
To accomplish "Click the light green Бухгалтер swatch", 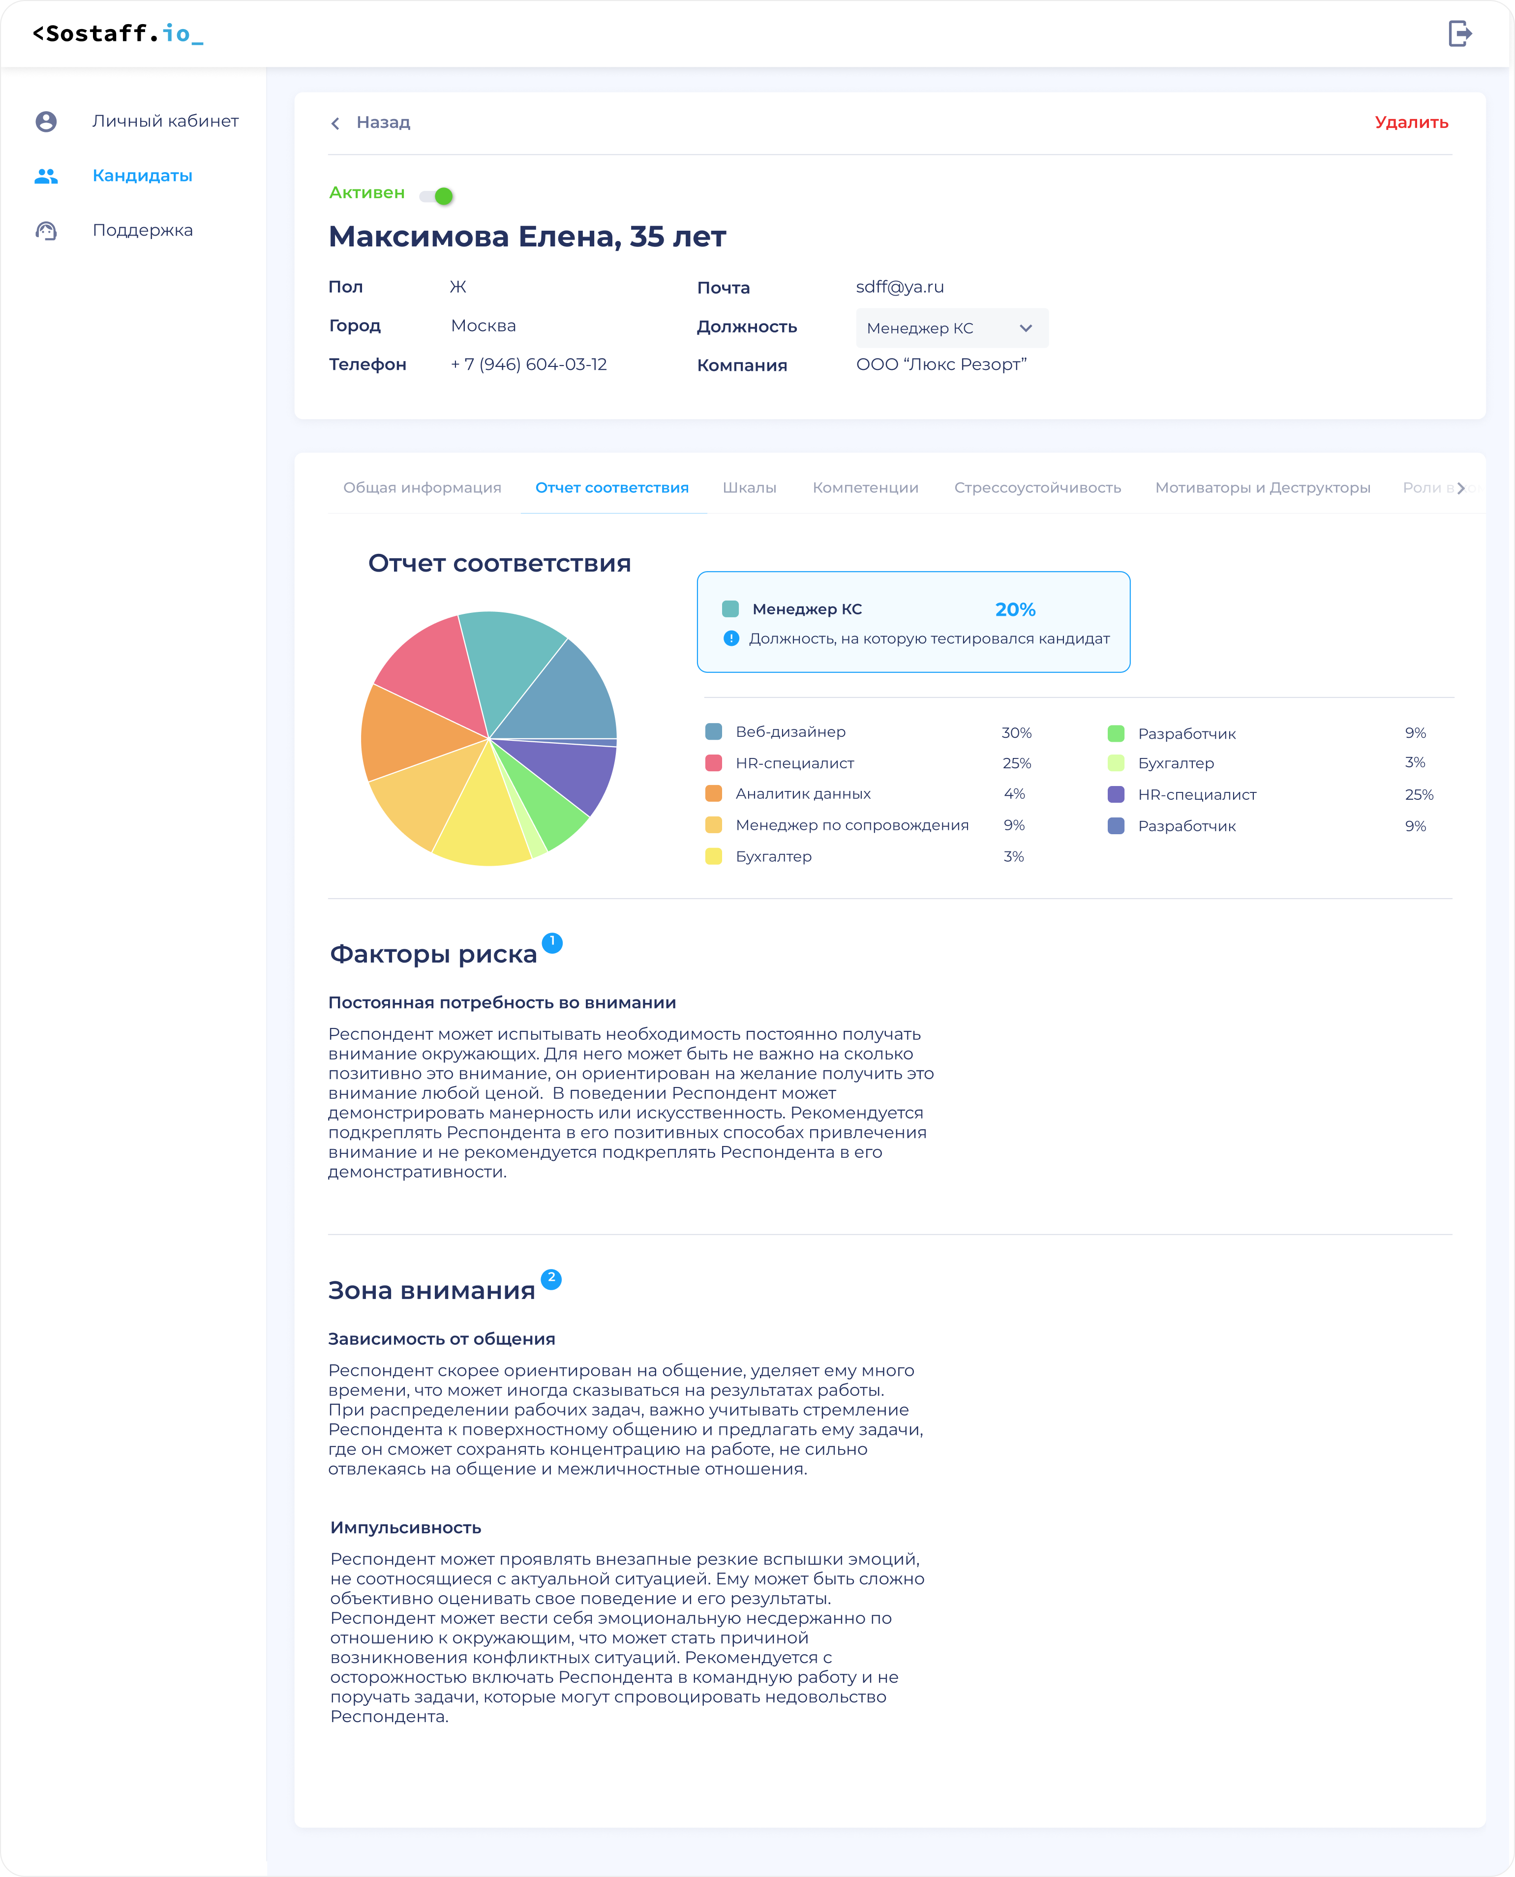I will (x=1116, y=763).
